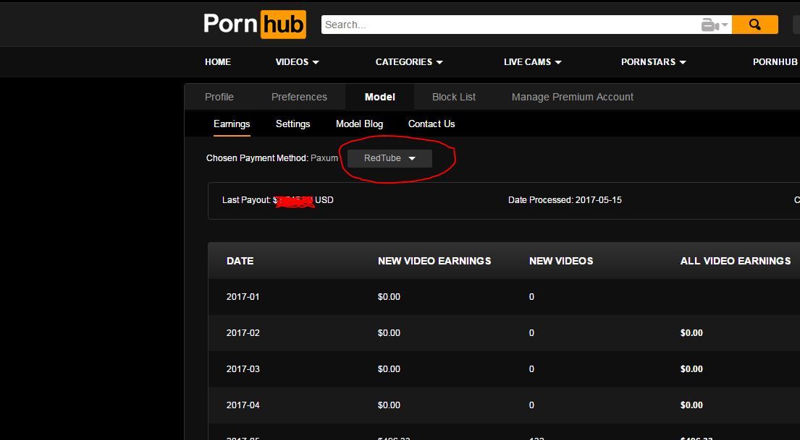Image resolution: width=800 pixels, height=440 pixels.
Task: Select the Model tab
Action: pyautogui.click(x=379, y=97)
